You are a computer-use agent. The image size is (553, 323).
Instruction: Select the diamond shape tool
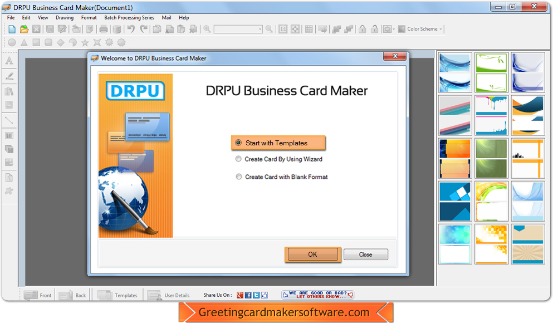[x=61, y=42]
